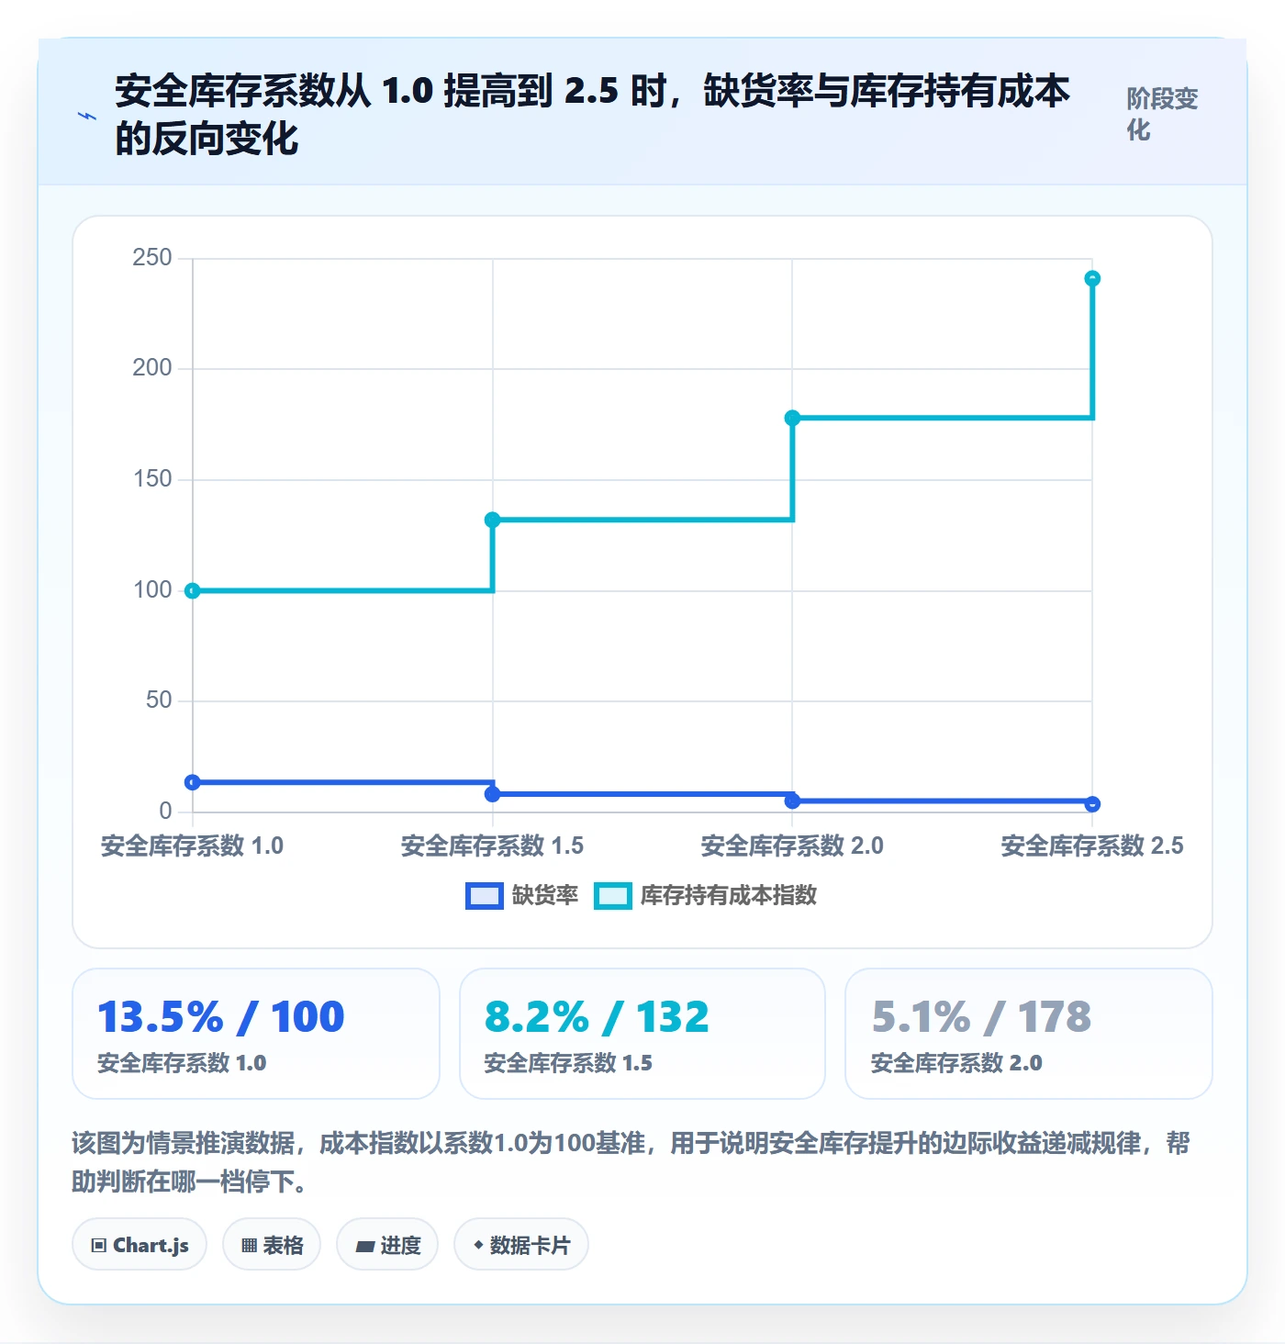The width and height of the screenshot is (1285, 1344).
Task: Click the x-axis label 安全库存系数 2.5
Action: point(1092,846)
